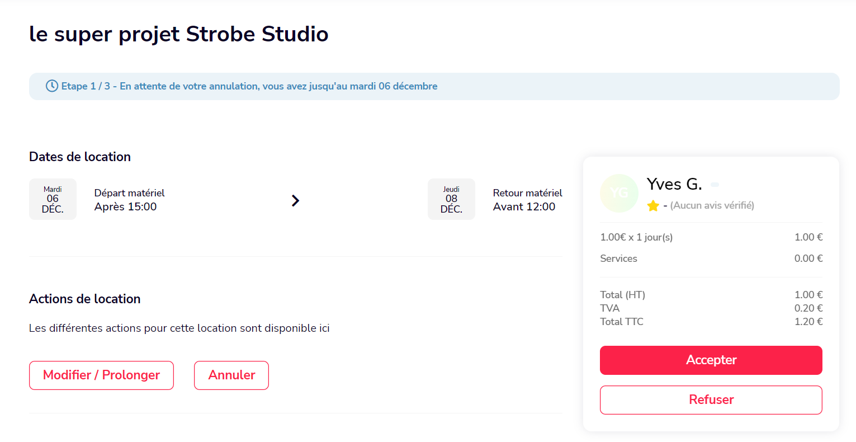
Task: Click the yellow star rating icon
Action: (653, 206)
